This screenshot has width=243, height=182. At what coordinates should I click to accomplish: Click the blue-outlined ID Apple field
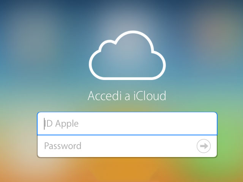pos(127,124)
